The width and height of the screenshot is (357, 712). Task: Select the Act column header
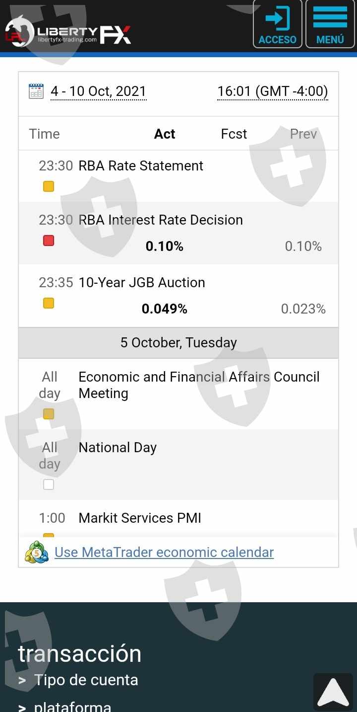click(x=165, y=134)
